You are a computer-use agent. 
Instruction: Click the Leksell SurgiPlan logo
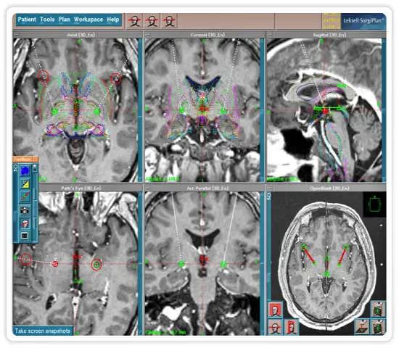[x=363, y=21]
